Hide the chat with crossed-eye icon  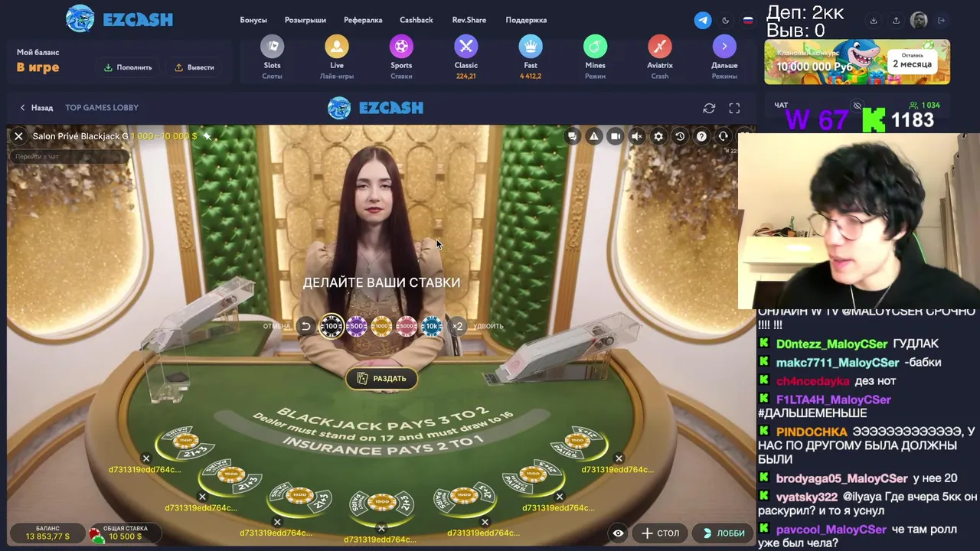857,106
